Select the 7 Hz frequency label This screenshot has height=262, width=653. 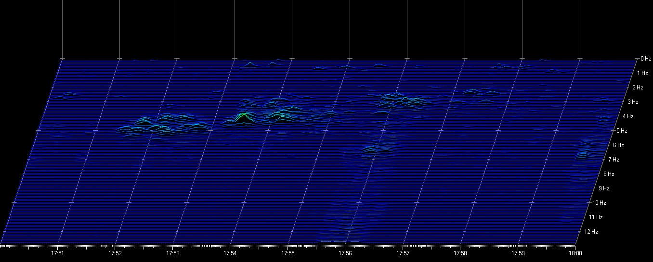[x=614, y=159]
